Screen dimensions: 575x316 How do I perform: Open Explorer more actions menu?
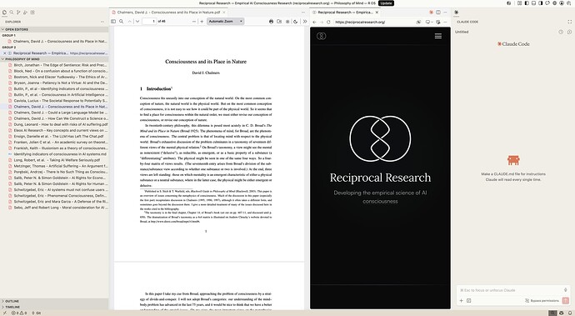click(102, 22)
